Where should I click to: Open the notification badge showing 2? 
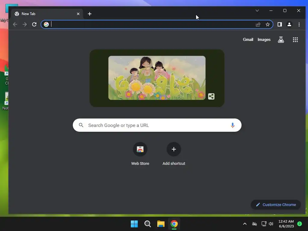[300, 223]
